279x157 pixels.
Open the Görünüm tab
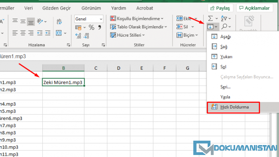click(x=91, y=8)
